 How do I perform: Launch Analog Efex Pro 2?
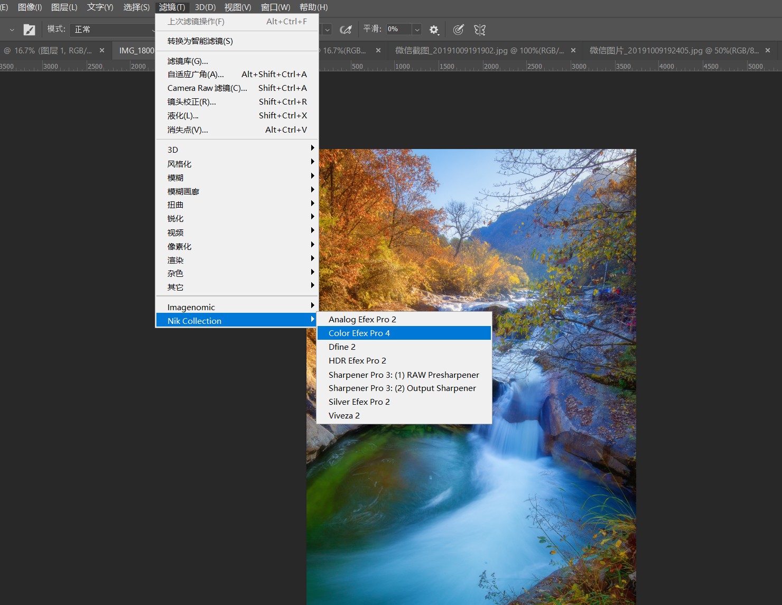click(404, 320)
